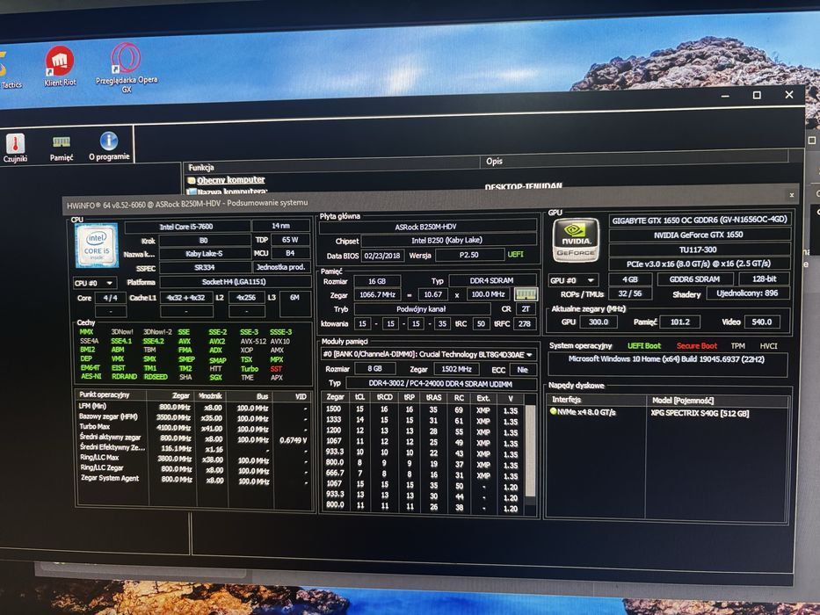The width and height of the screenshot is (820, 615).
Task: Open the Klient Riot desktop shortcut
Action: pyautogui.click(x=60, y=66)
